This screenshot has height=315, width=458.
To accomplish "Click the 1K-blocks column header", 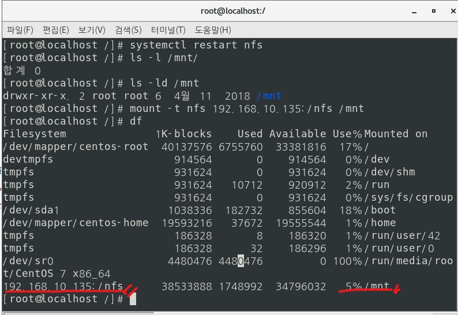I will pyautogui.click(x=183, y=134).
